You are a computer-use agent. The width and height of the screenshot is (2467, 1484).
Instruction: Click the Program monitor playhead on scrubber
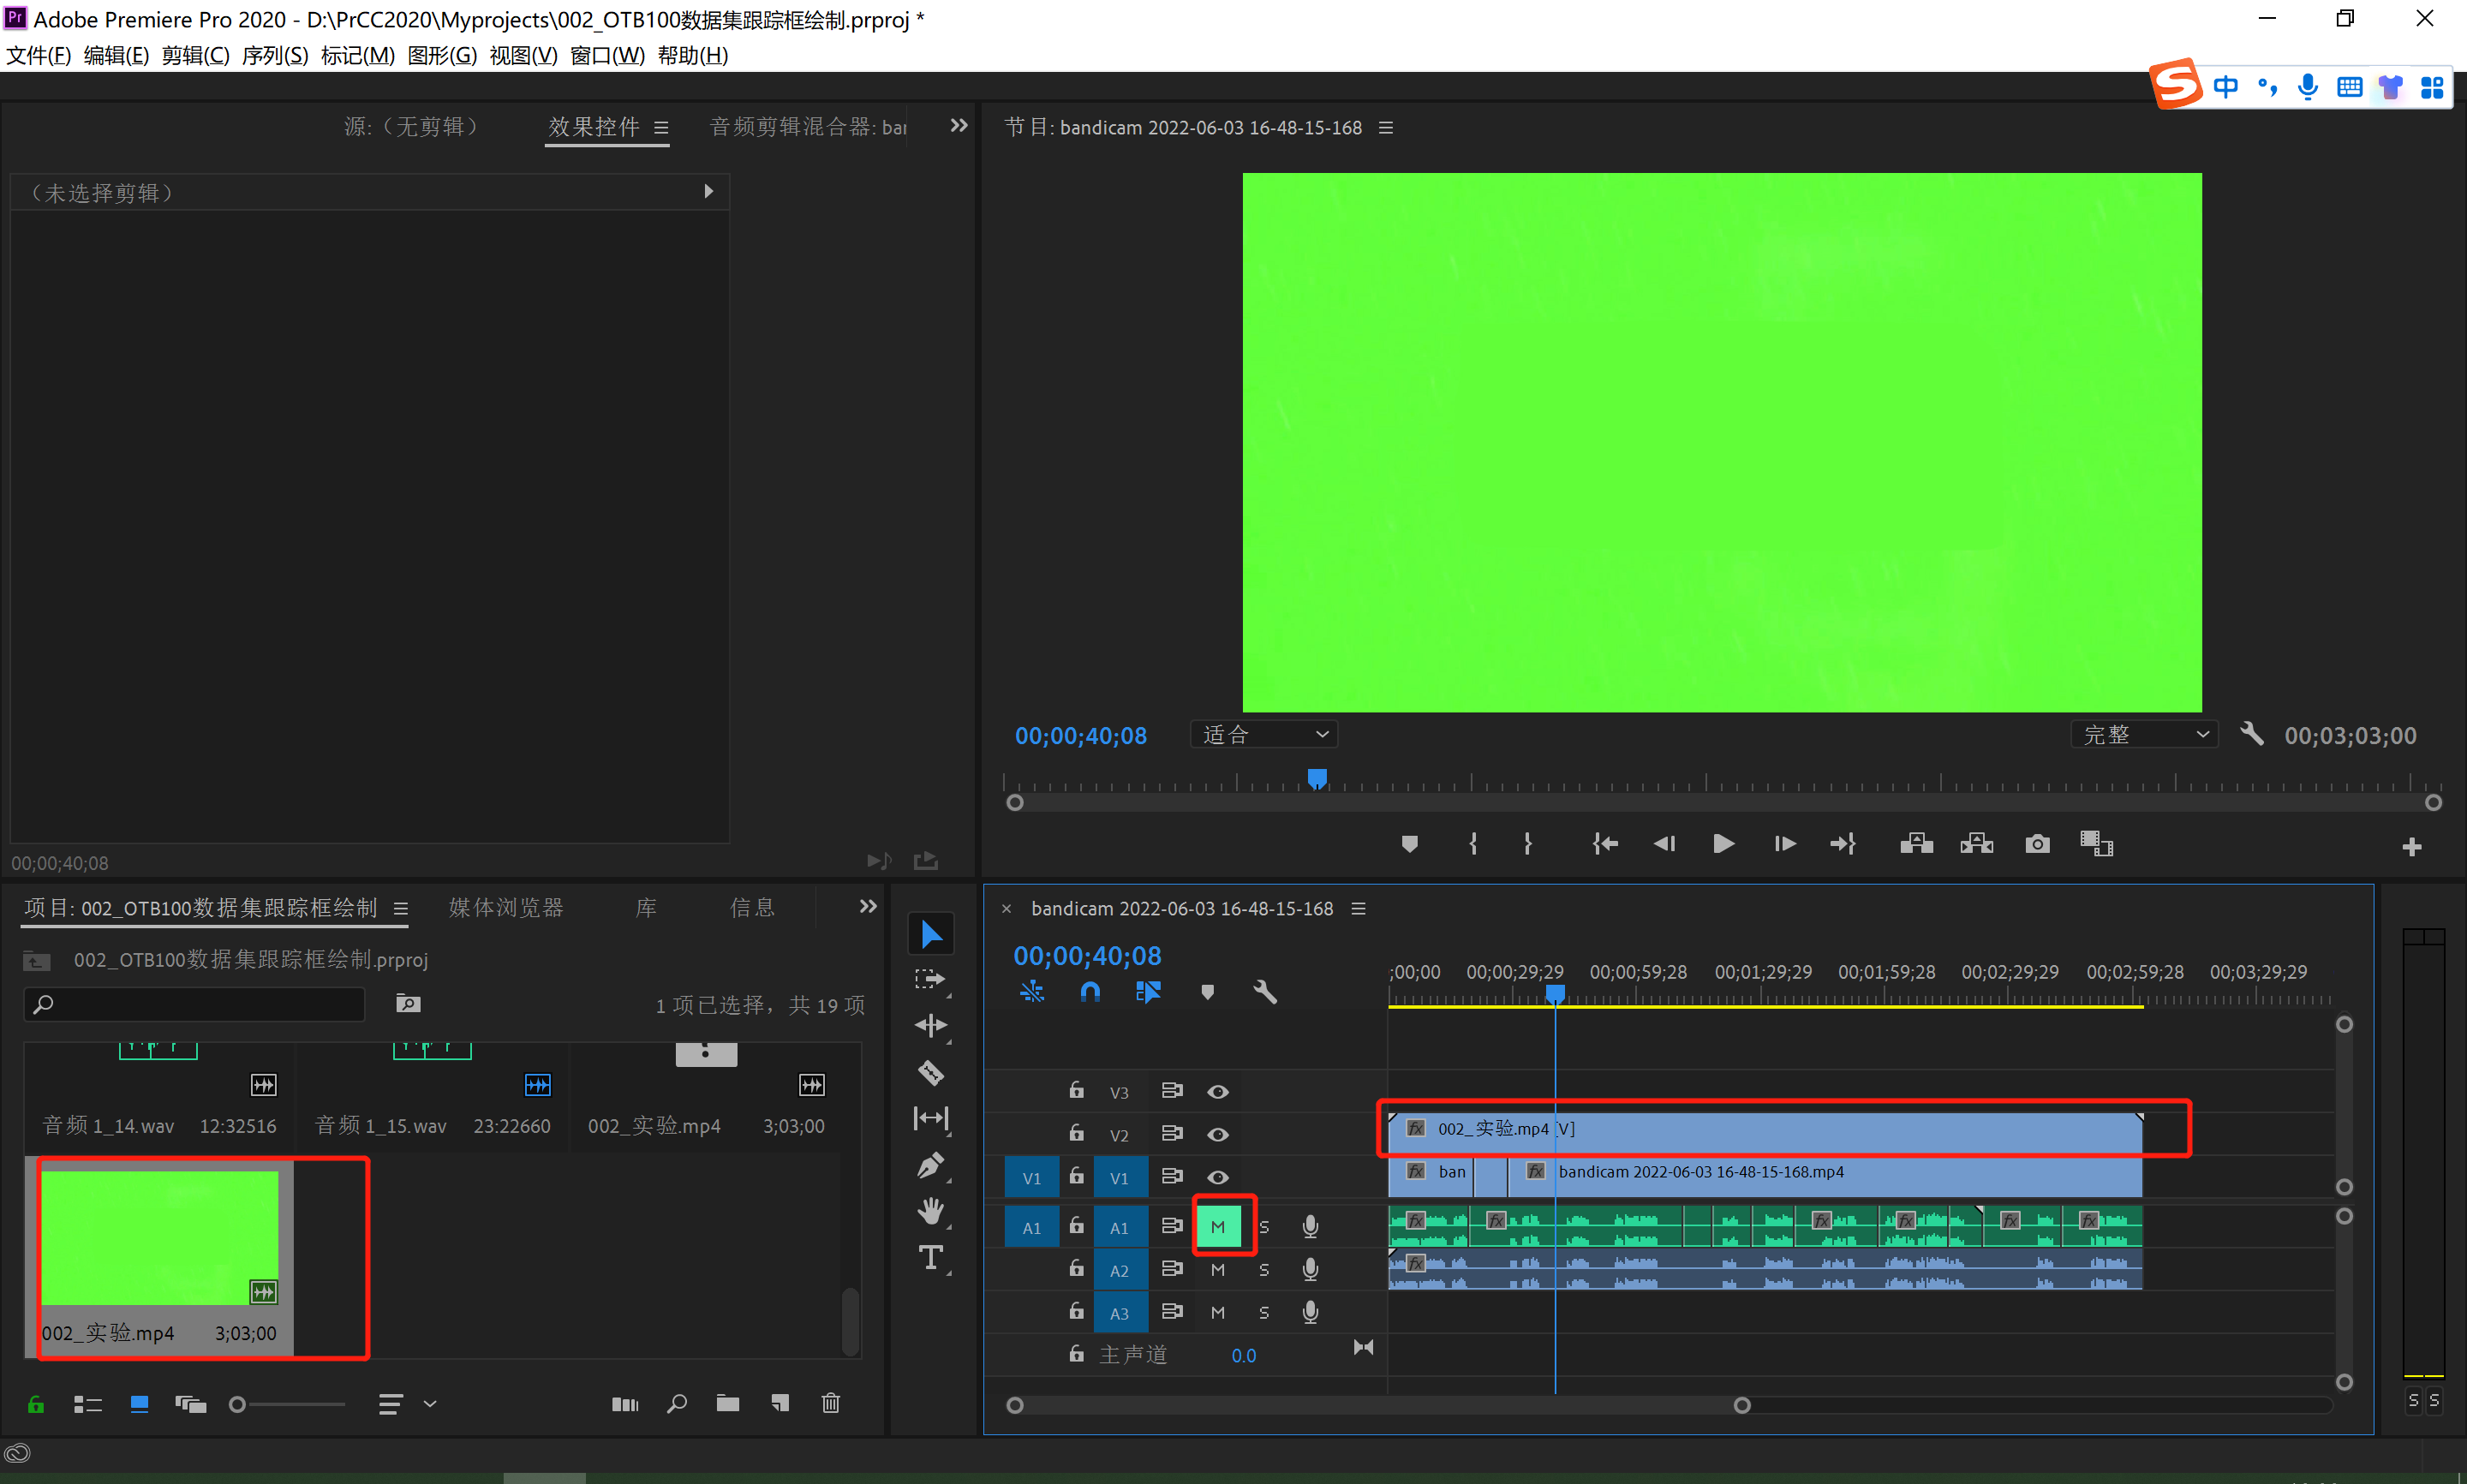click(1318, 779)
